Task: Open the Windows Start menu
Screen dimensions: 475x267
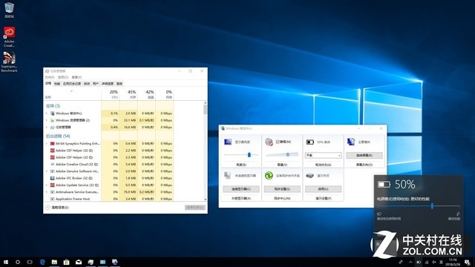Action: coord(6,262)
